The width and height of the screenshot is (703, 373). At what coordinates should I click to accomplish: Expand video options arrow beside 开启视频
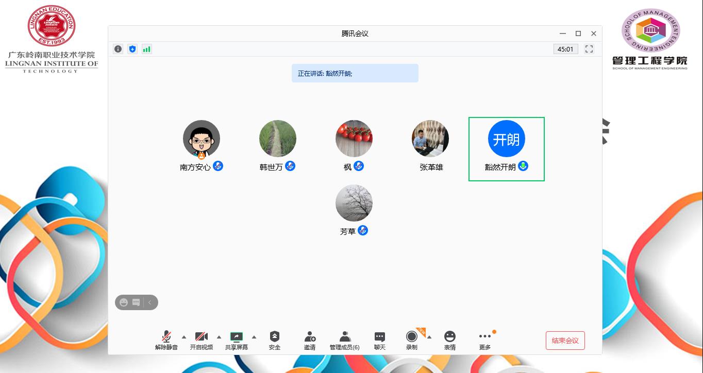(219, 337)
